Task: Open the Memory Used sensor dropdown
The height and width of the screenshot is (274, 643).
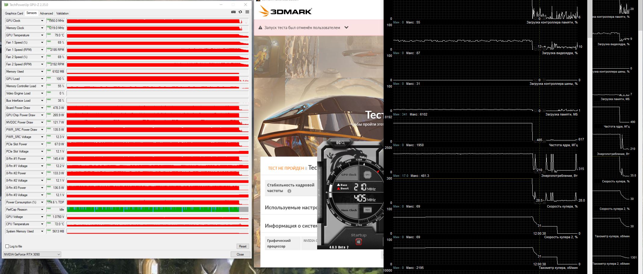Action: (x=42, y=72)
